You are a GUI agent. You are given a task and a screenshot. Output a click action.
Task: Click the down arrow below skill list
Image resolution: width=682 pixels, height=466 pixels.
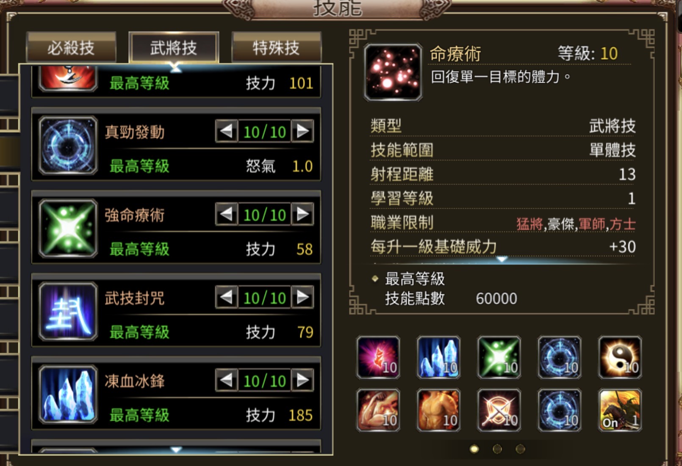176,449
